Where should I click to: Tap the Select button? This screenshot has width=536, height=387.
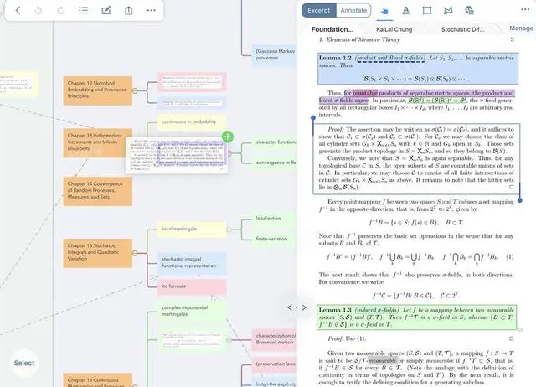click(24, 363)
